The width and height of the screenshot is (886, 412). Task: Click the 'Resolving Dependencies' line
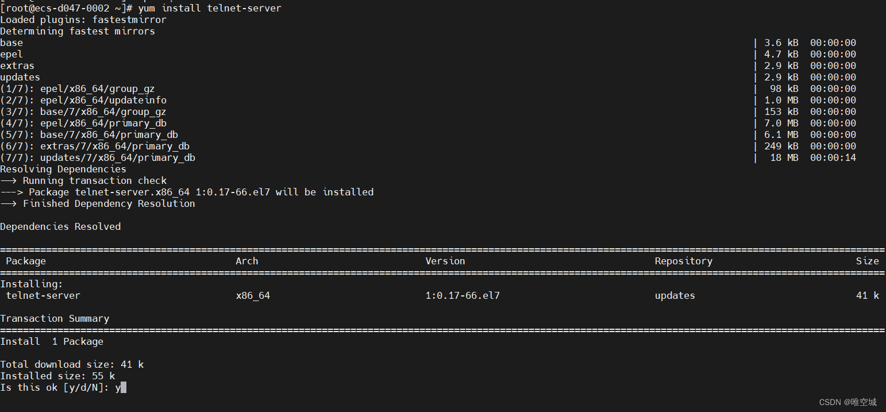63,169
